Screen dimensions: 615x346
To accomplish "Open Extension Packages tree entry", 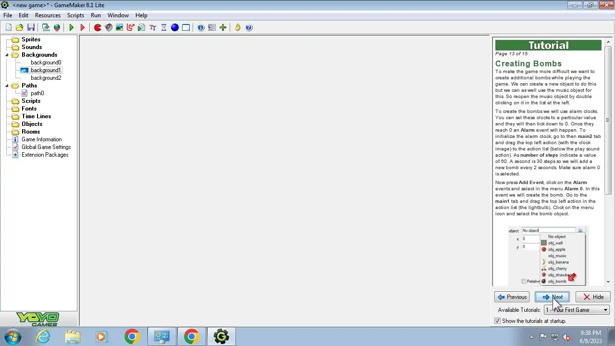I will pos(45,155).
